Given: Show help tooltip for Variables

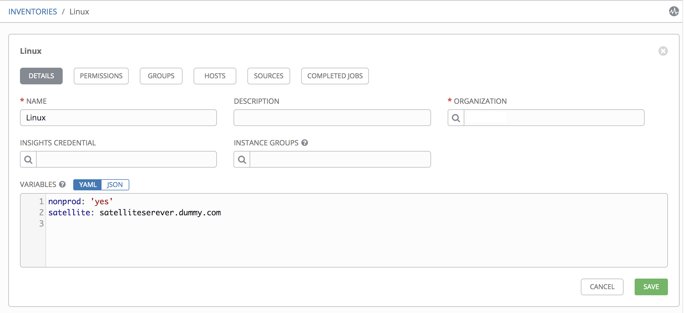Looking at the screenshot, I should click(62, 185).
